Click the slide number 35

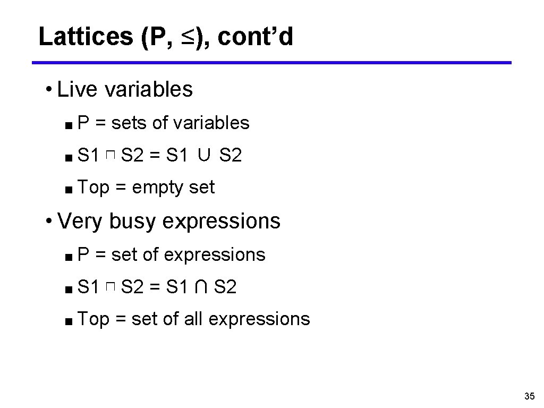(x=529, y=396)
